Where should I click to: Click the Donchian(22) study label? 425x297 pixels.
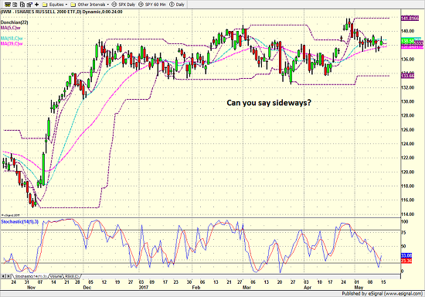coord(14,22)
